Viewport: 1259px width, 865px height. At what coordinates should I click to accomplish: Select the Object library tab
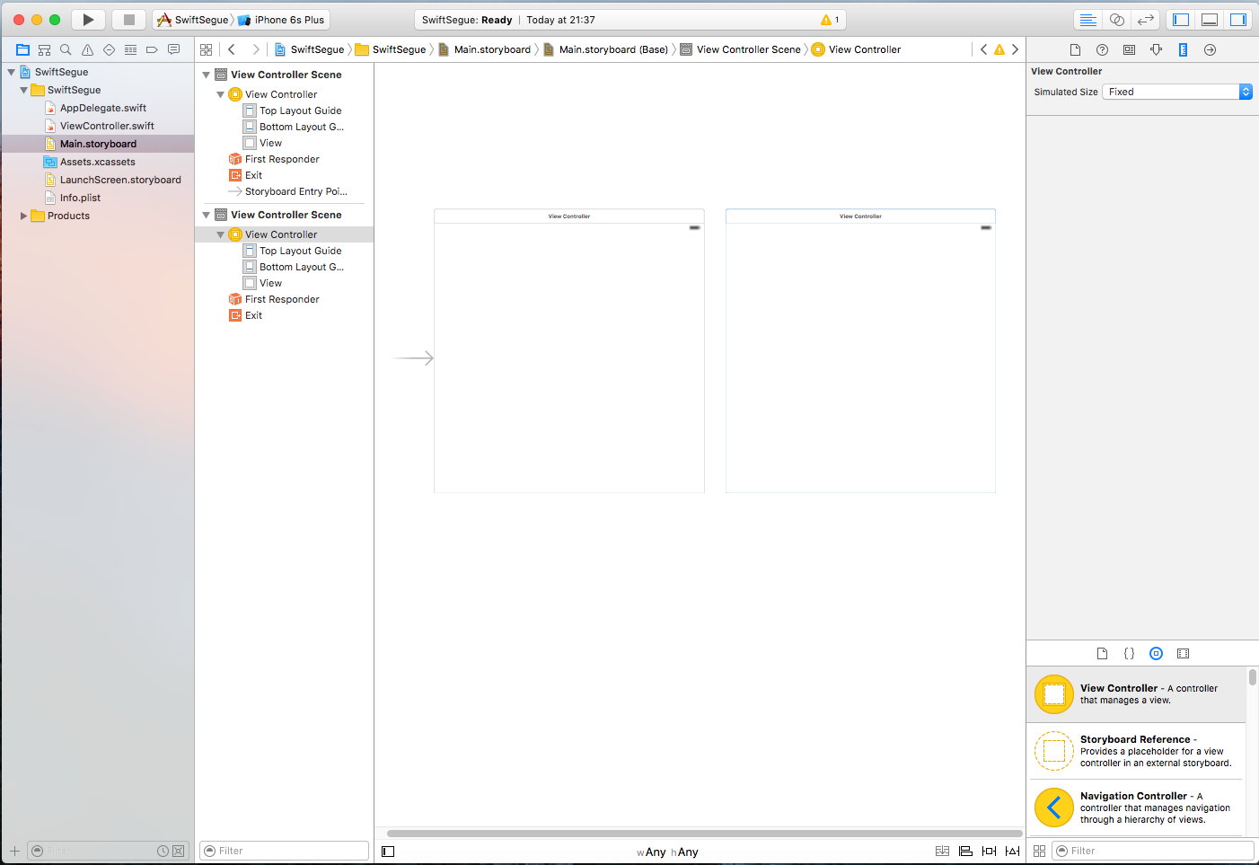(x=1156, y=653)
